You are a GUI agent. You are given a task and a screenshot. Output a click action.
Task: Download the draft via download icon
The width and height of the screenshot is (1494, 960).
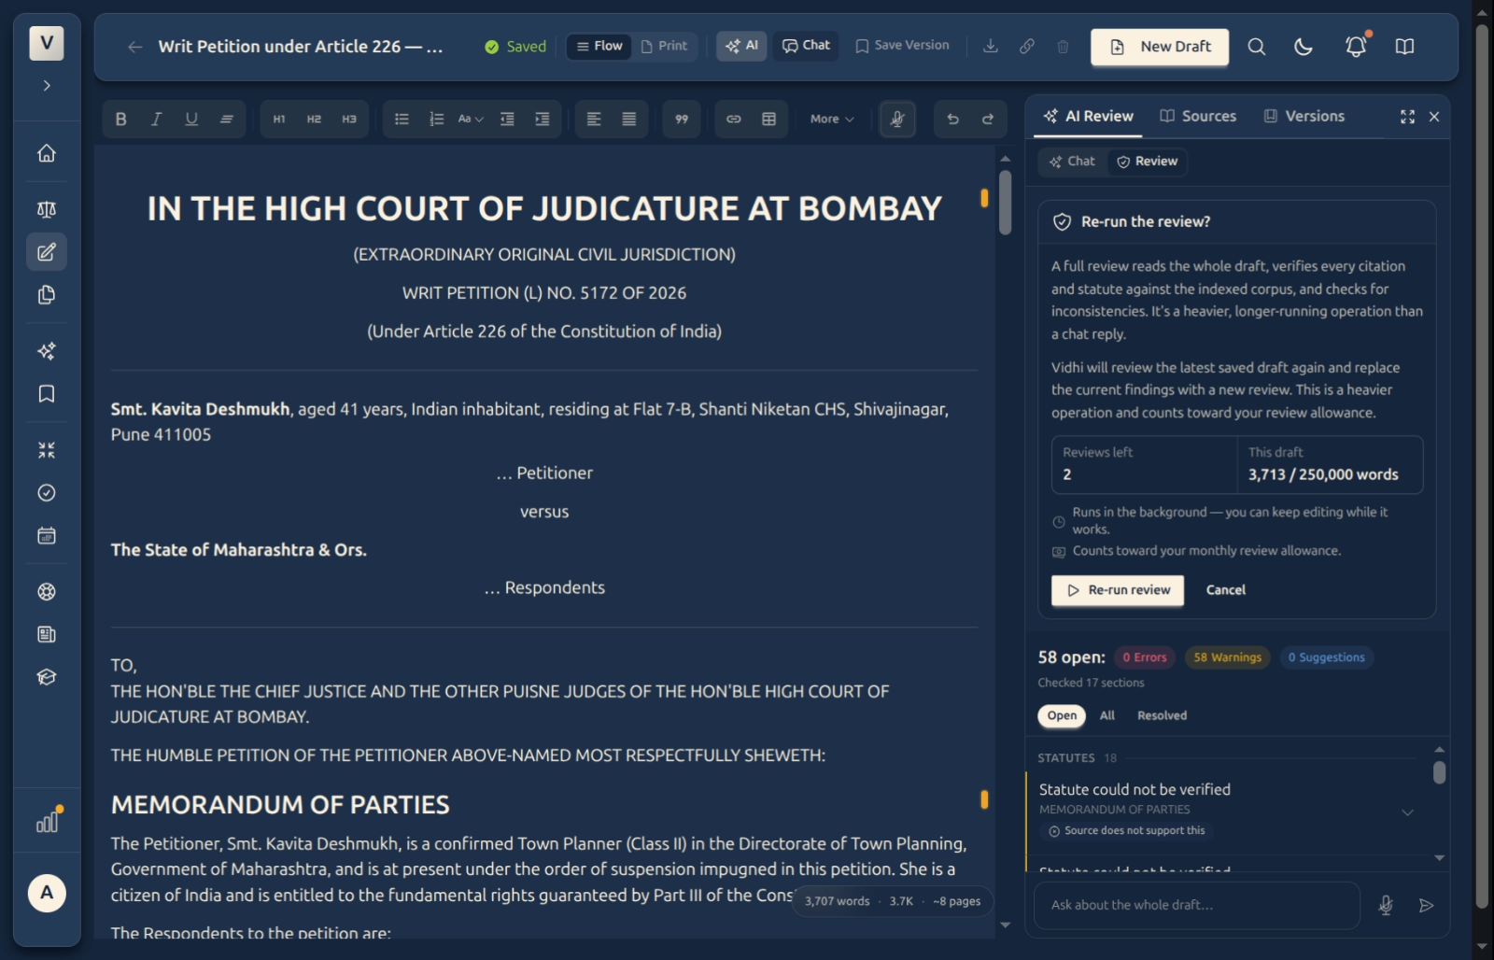[x=991, y=46]
